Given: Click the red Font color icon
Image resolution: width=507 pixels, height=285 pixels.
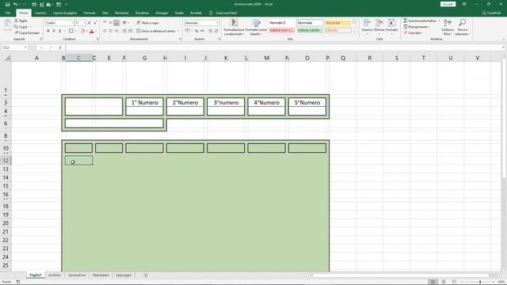Looking at the screenshot, I should [x=92, y=31].
